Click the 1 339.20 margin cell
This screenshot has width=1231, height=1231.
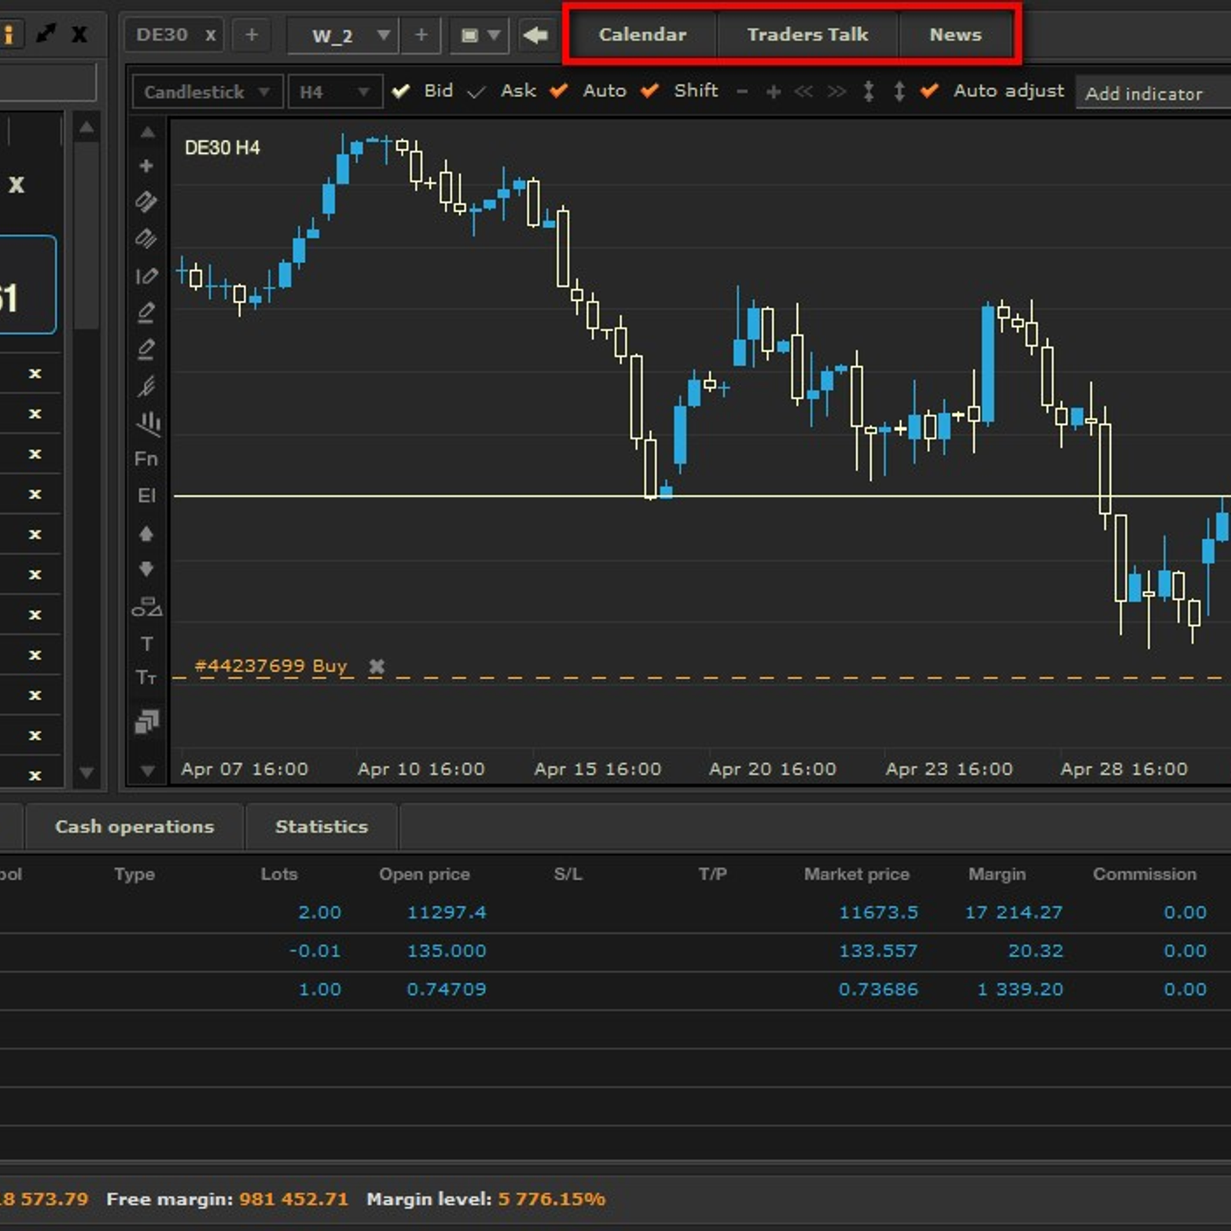tap(1020, 989)
